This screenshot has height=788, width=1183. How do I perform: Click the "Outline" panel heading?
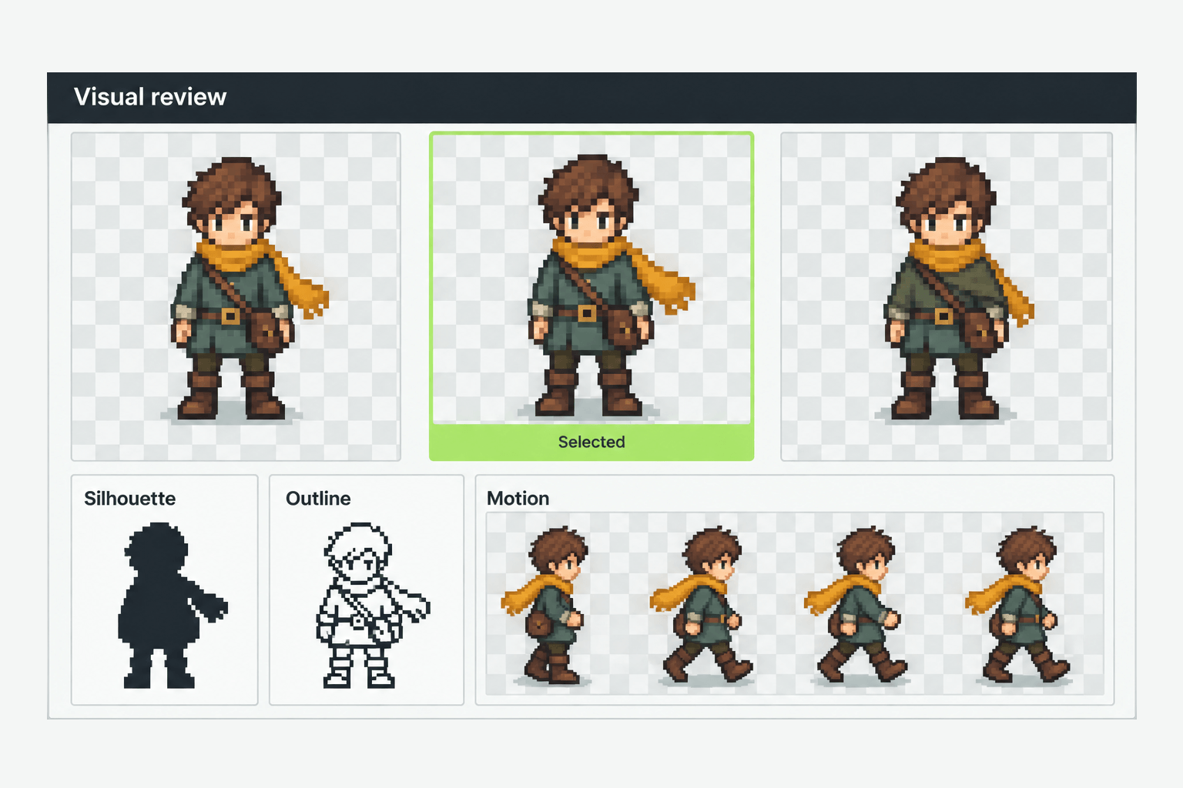318,499
